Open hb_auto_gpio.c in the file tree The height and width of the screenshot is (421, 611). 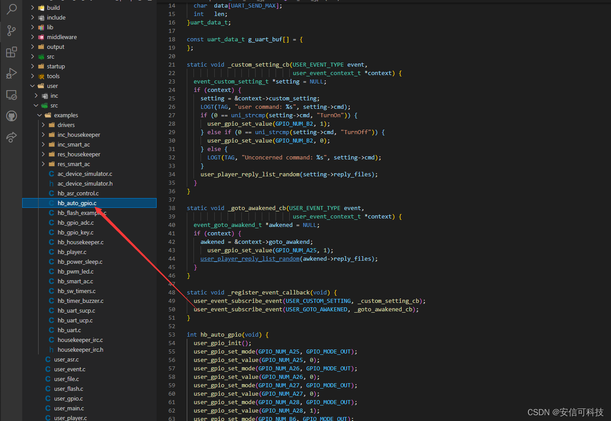pos(77,203)
